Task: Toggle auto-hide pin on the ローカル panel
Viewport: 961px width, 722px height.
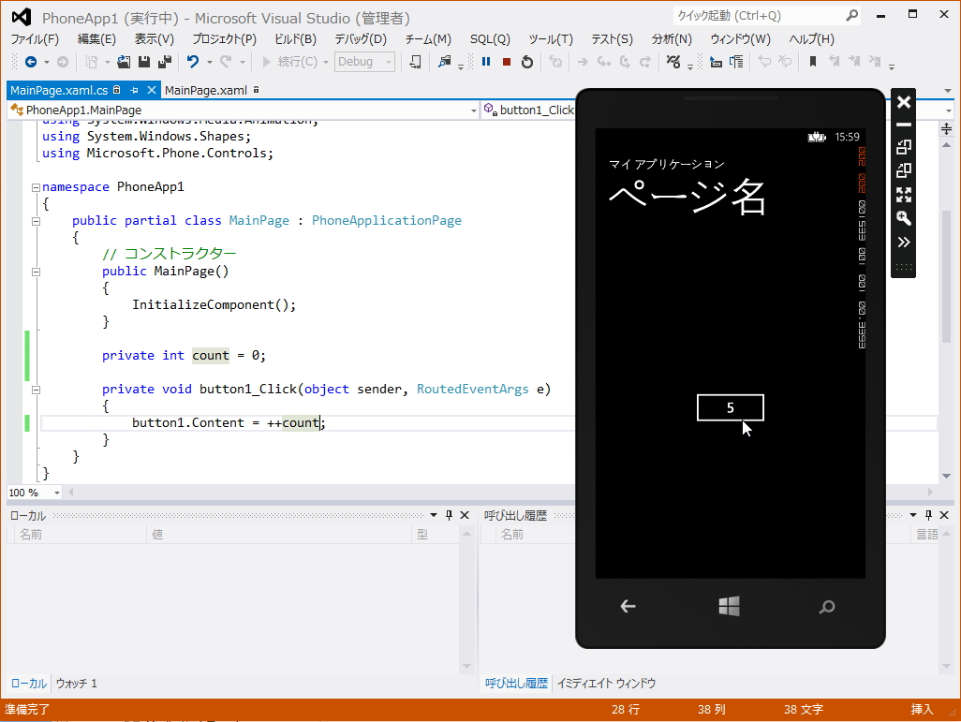Action: 449,516
